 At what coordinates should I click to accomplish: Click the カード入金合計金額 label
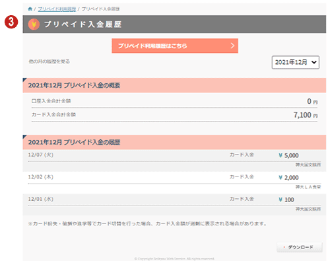53,114
